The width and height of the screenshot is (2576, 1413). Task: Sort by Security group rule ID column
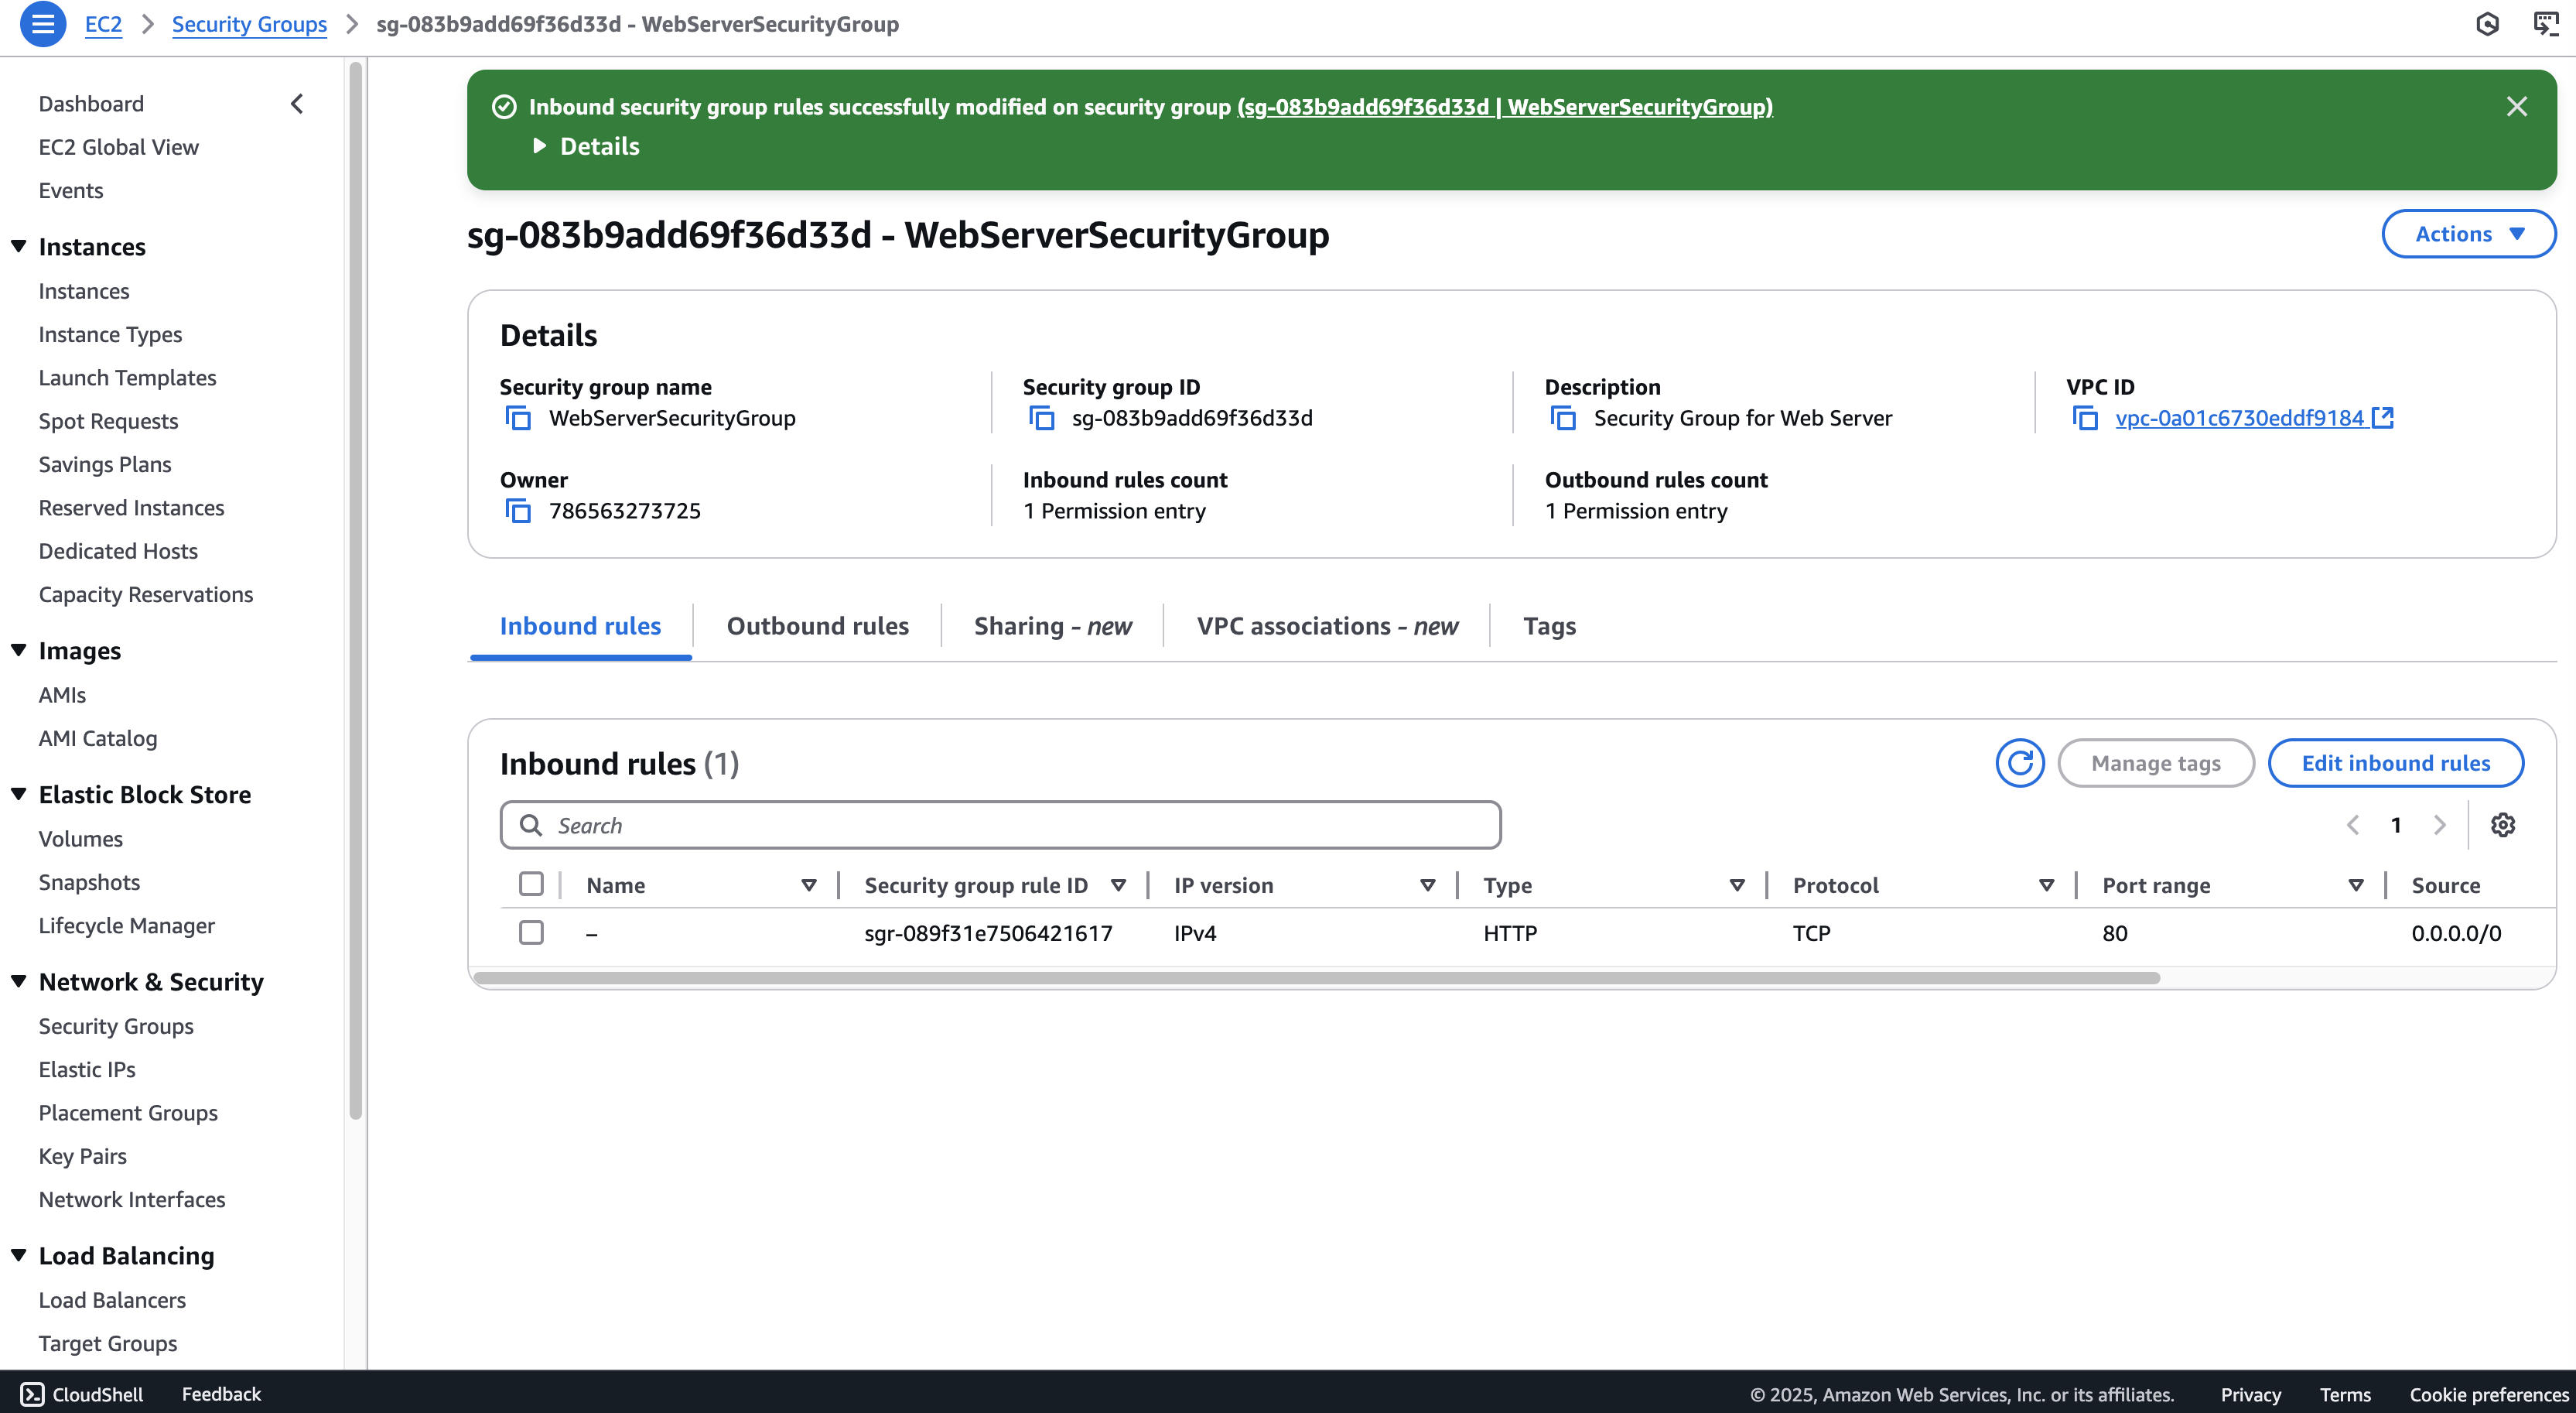[x=1118, y=885]
